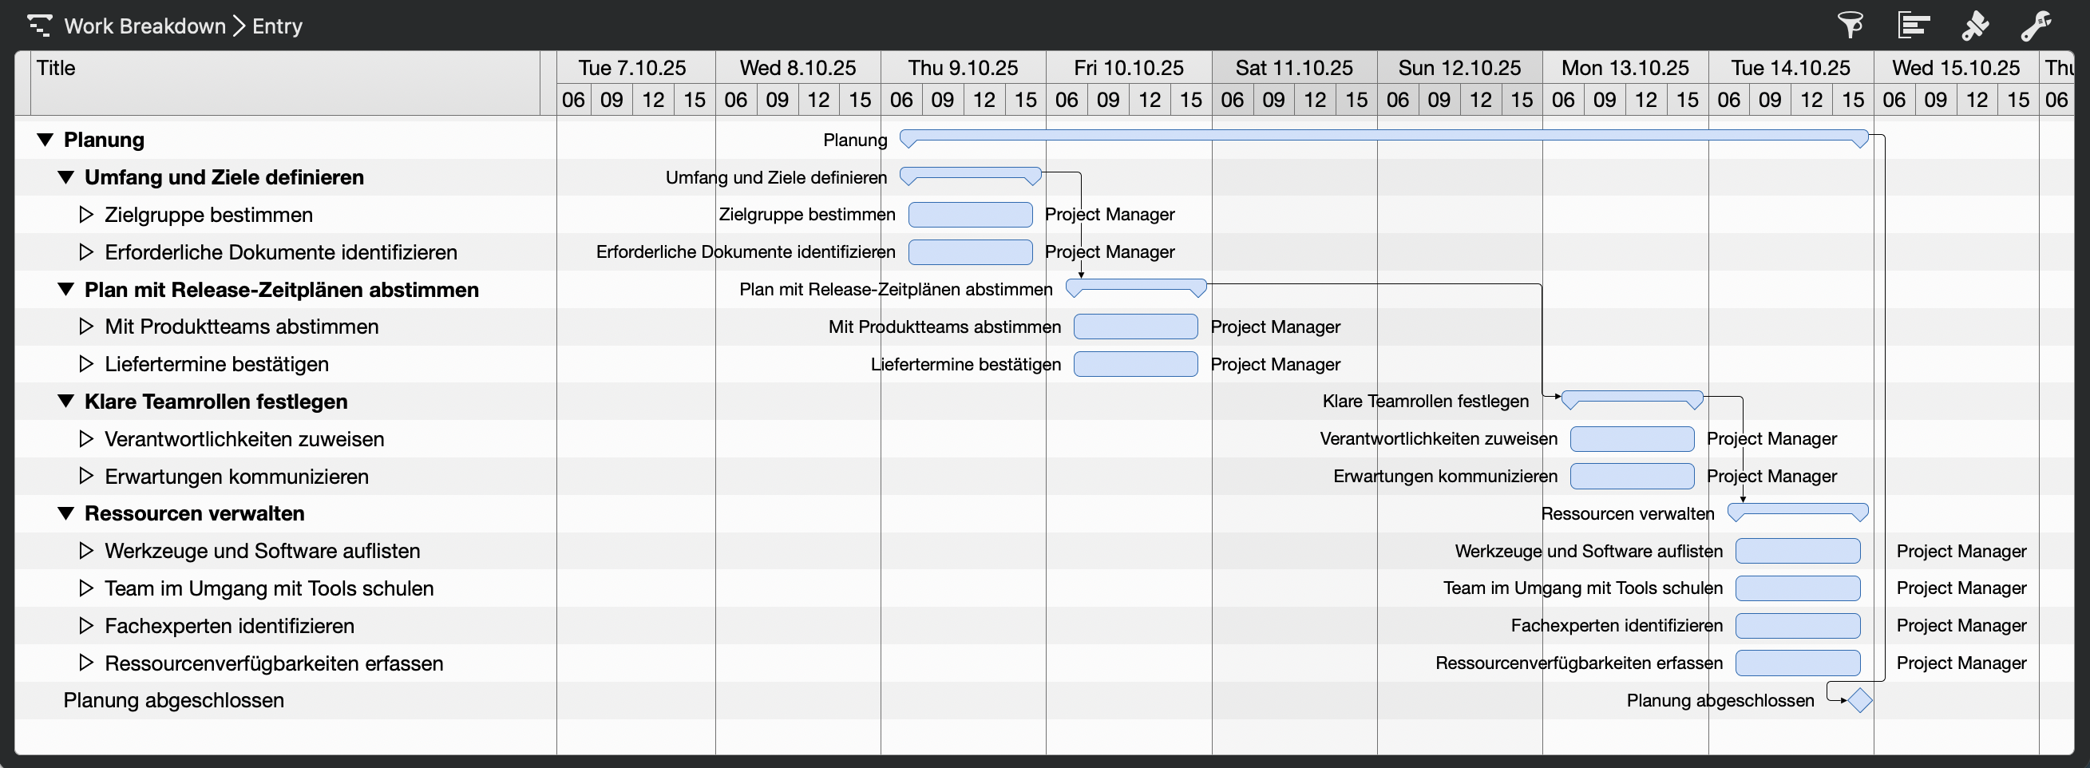Select the Planung summary bar in the chart
The width and height of the screenshot is (2090, 768).
tap(1379, 140)
